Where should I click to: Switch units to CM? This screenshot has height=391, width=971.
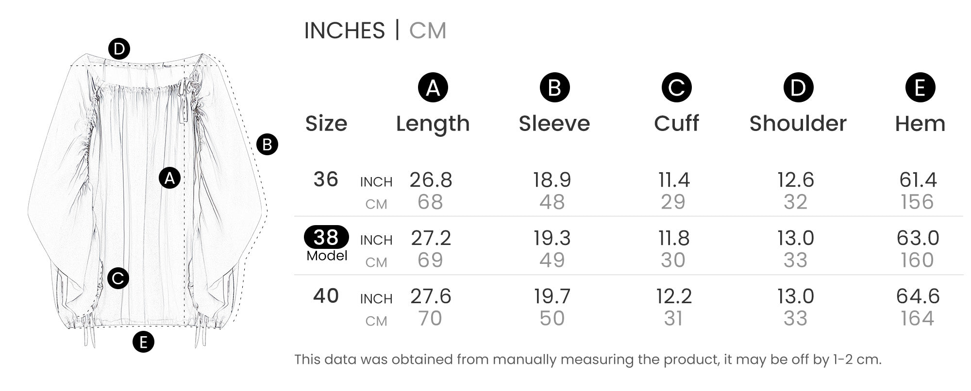427,31
